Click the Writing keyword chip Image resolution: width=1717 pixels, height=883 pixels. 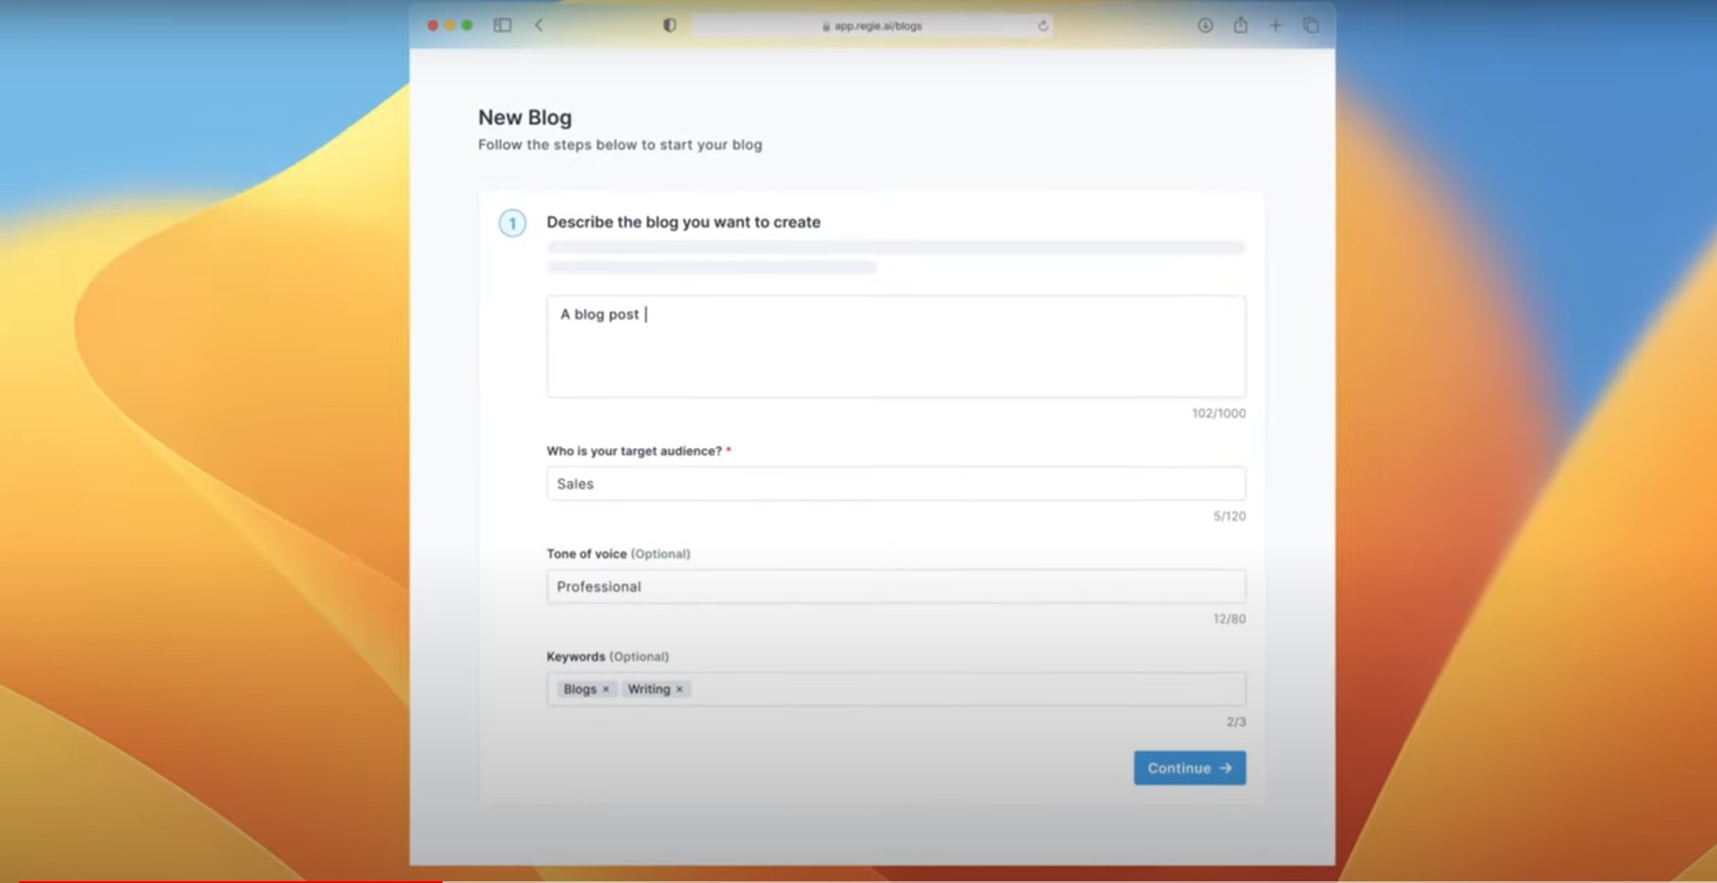coord(656,690)
